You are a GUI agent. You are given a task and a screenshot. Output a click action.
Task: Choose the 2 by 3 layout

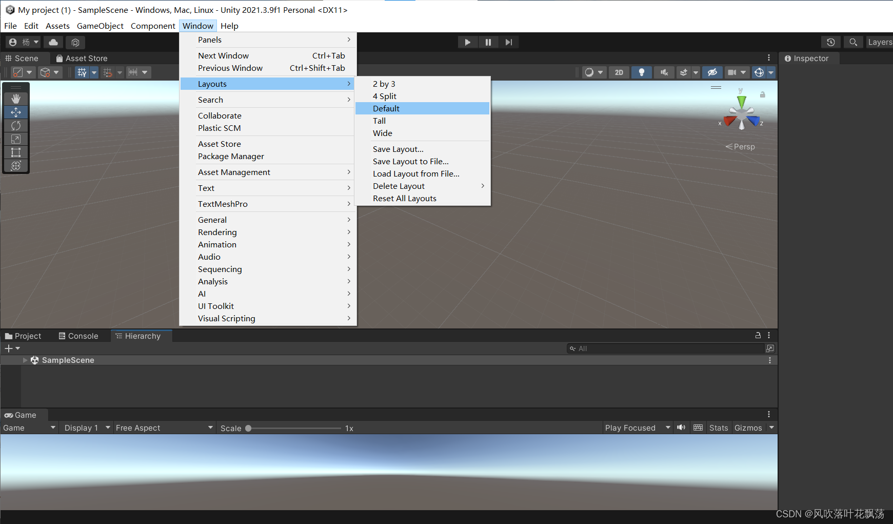[x=422, y=84]
